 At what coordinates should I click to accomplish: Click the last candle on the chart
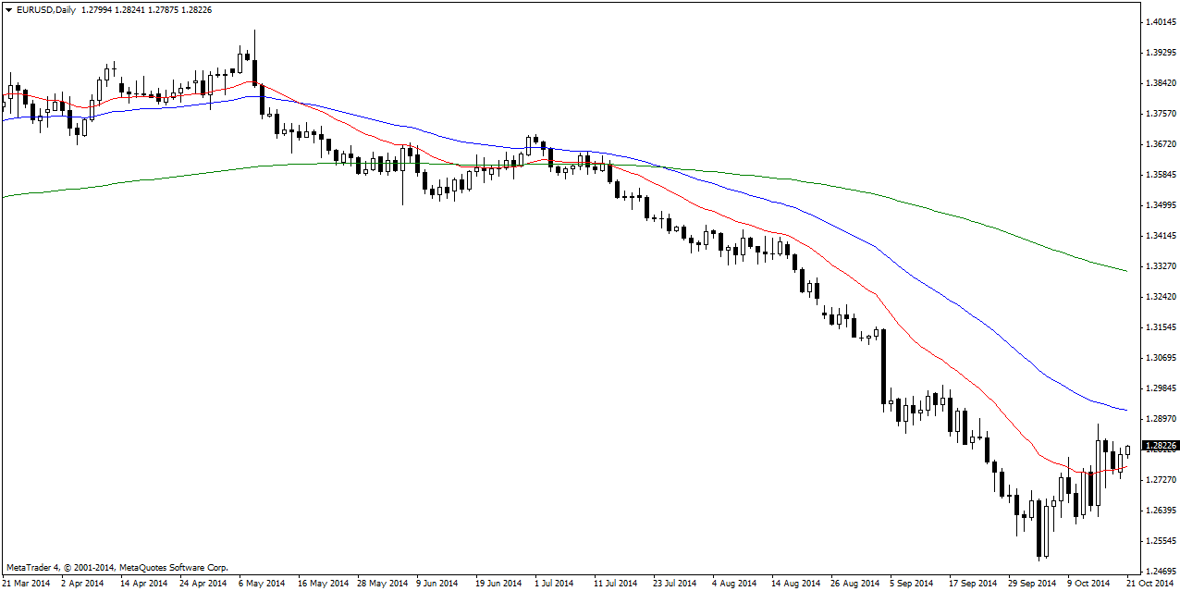tap(1127, 450)
